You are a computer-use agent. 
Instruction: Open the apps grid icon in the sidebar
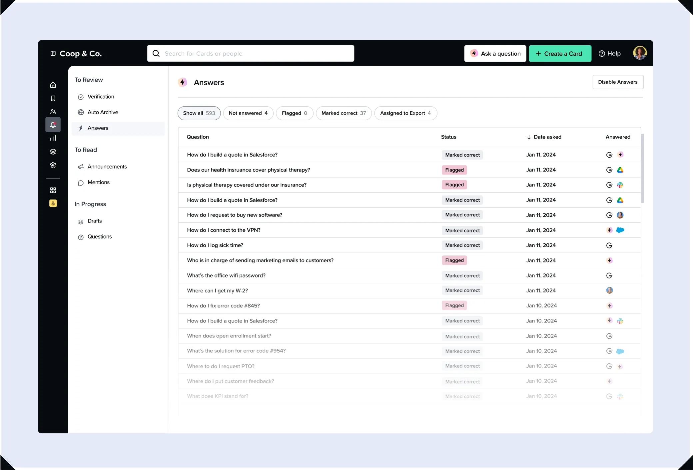click(53, 190)
